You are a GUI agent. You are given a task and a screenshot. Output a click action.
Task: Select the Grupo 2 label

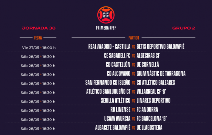[184, 28]
